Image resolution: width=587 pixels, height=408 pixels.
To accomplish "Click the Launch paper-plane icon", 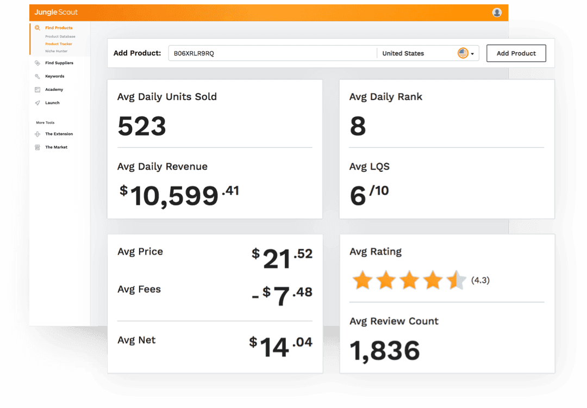I will [38, 103].
